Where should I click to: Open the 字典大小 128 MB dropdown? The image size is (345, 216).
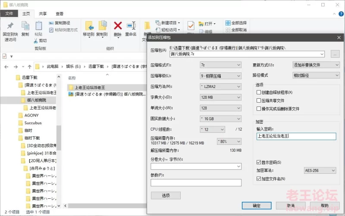click(x=220, y=97)
